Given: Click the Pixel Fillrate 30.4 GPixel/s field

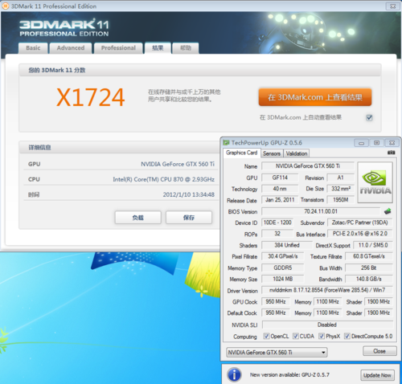Looking at the screenshot, I should [x=283, y=256].
